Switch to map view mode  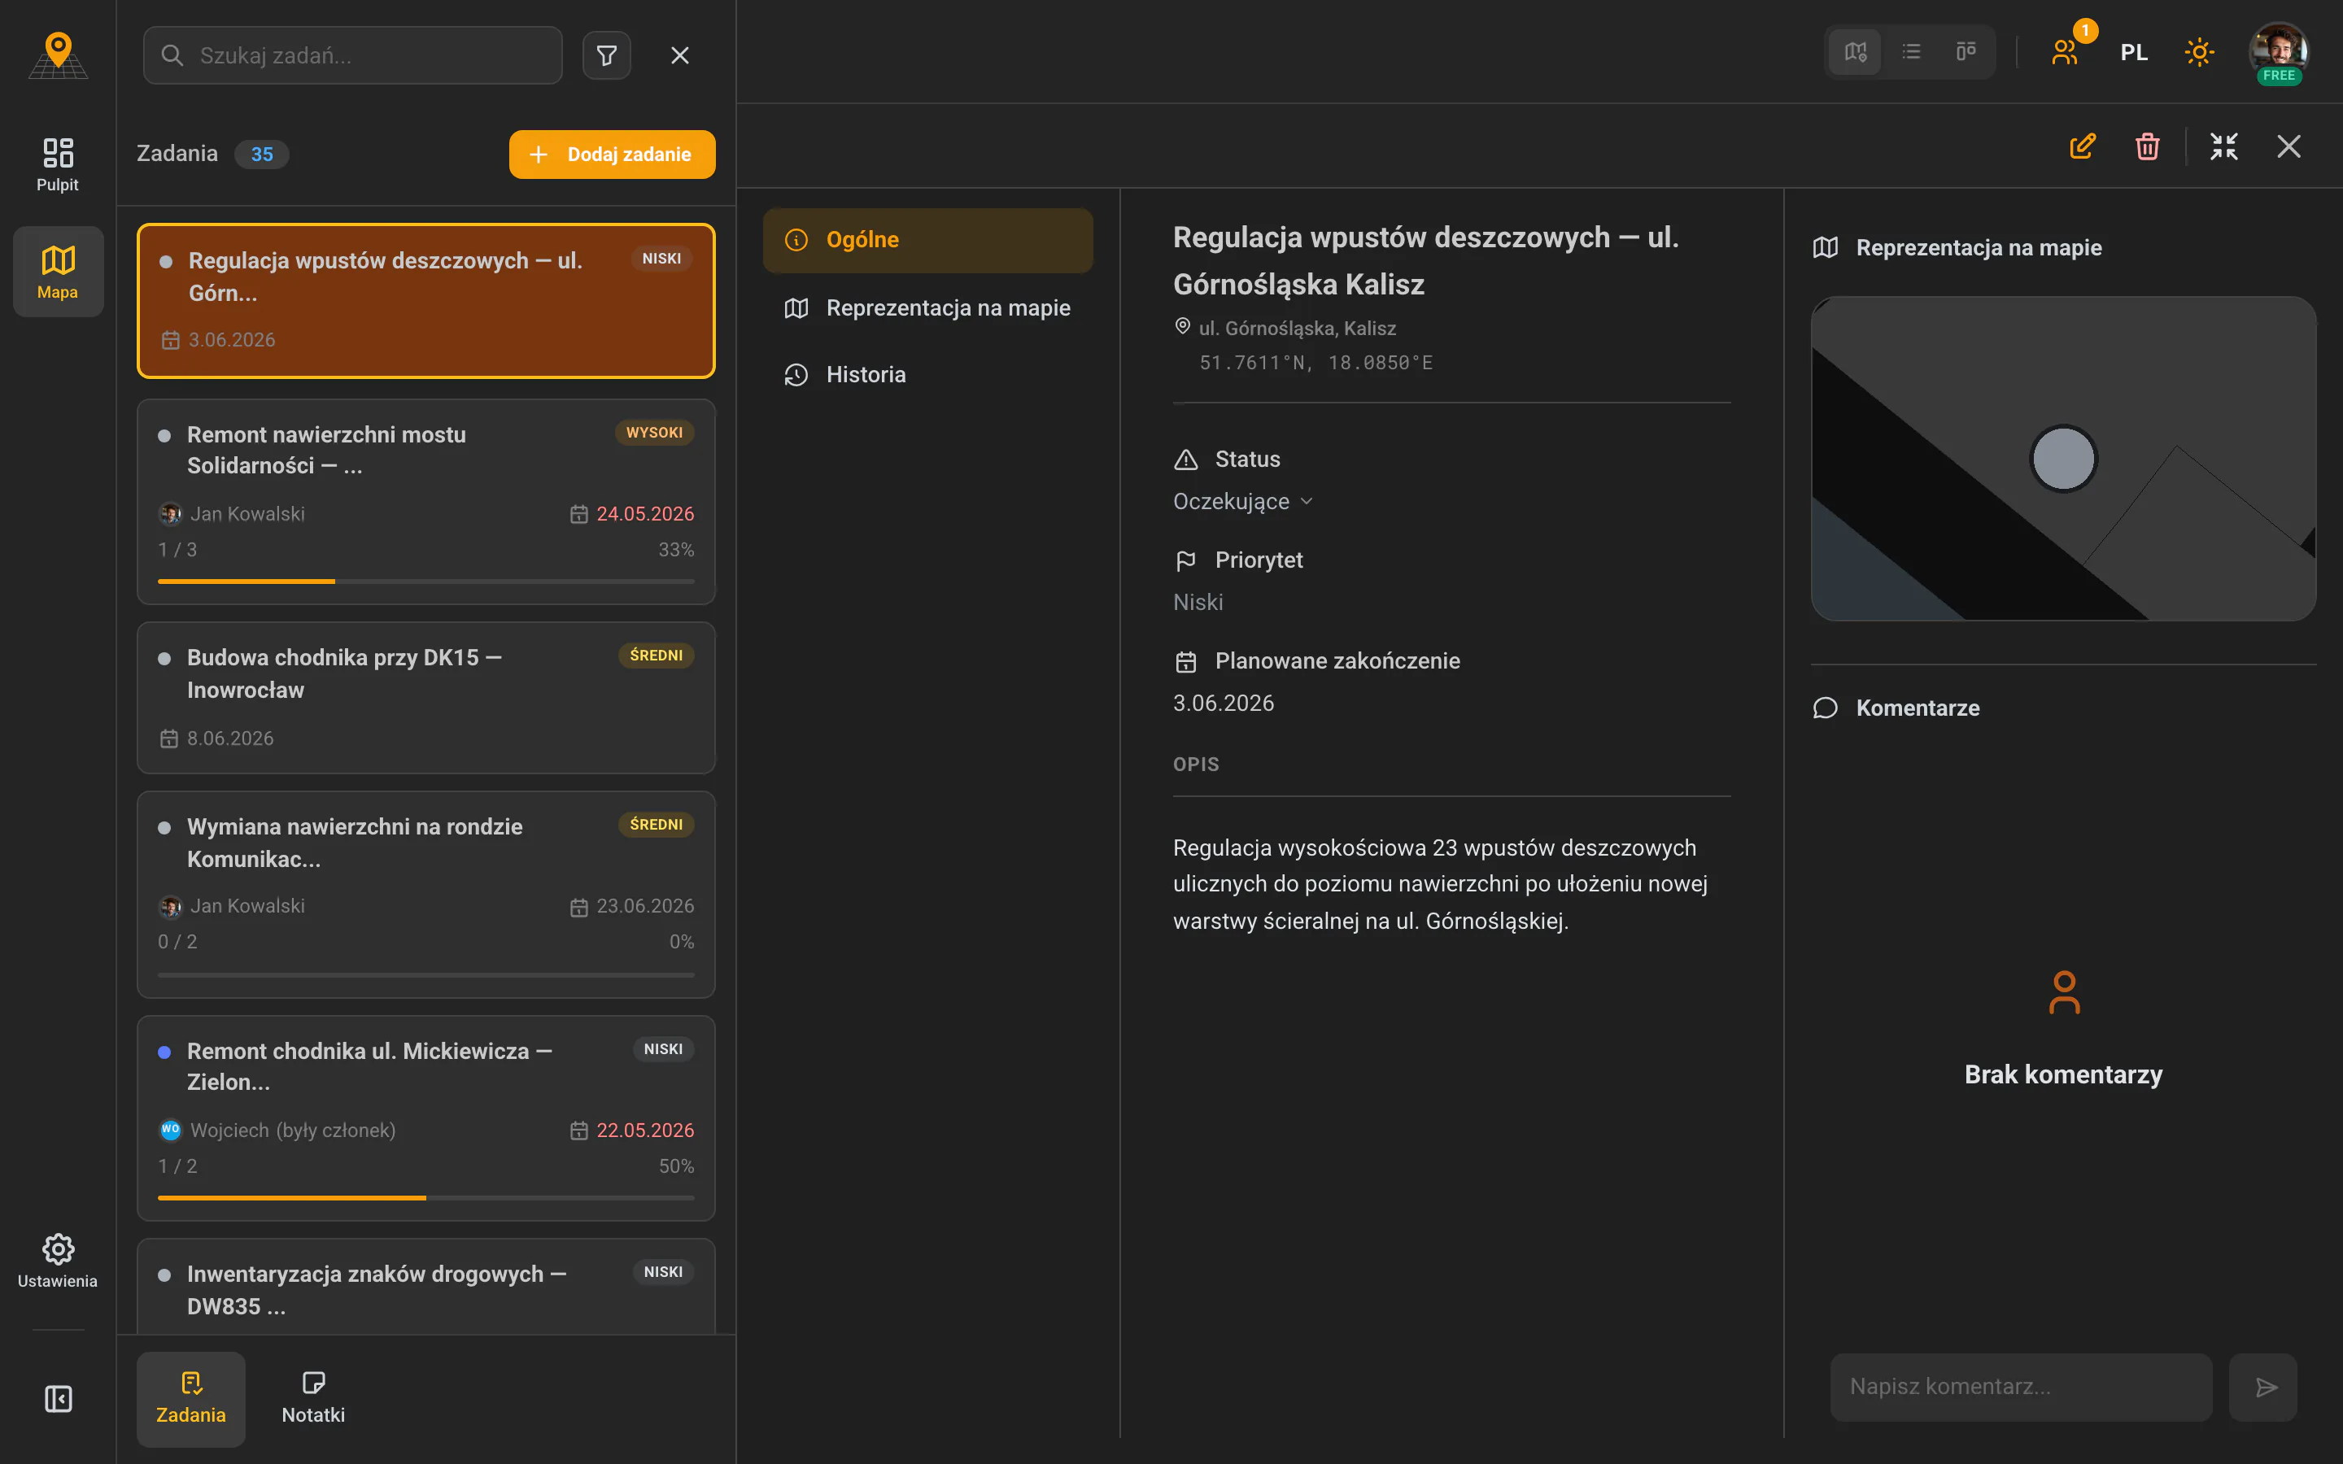pos(1855,51)
